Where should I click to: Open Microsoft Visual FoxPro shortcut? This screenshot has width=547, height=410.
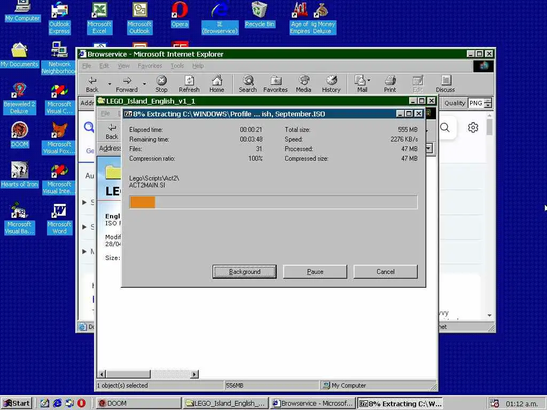coord(59,139)
